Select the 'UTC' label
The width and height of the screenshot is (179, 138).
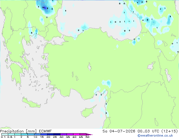click(156, 131)
